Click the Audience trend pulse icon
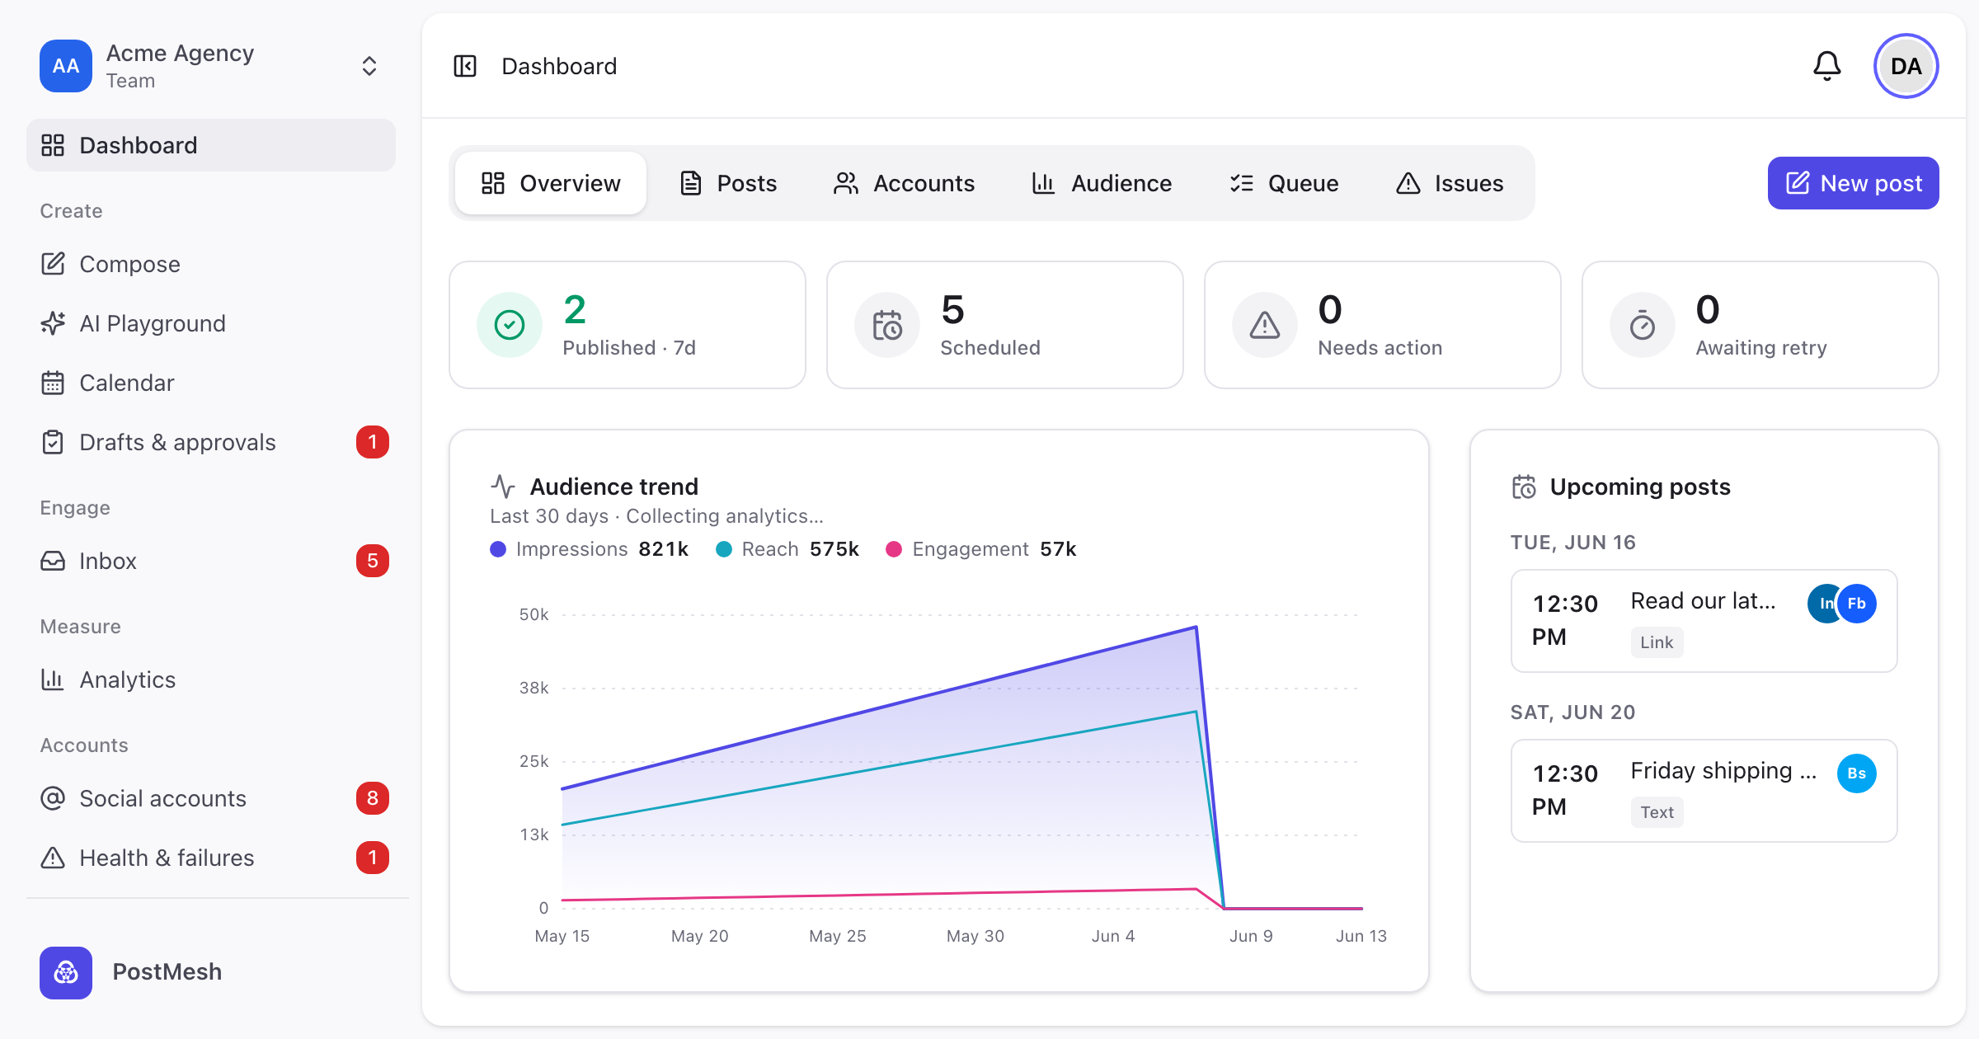The height and width of the screenshot is (1039, 1979). coord(503,487)
